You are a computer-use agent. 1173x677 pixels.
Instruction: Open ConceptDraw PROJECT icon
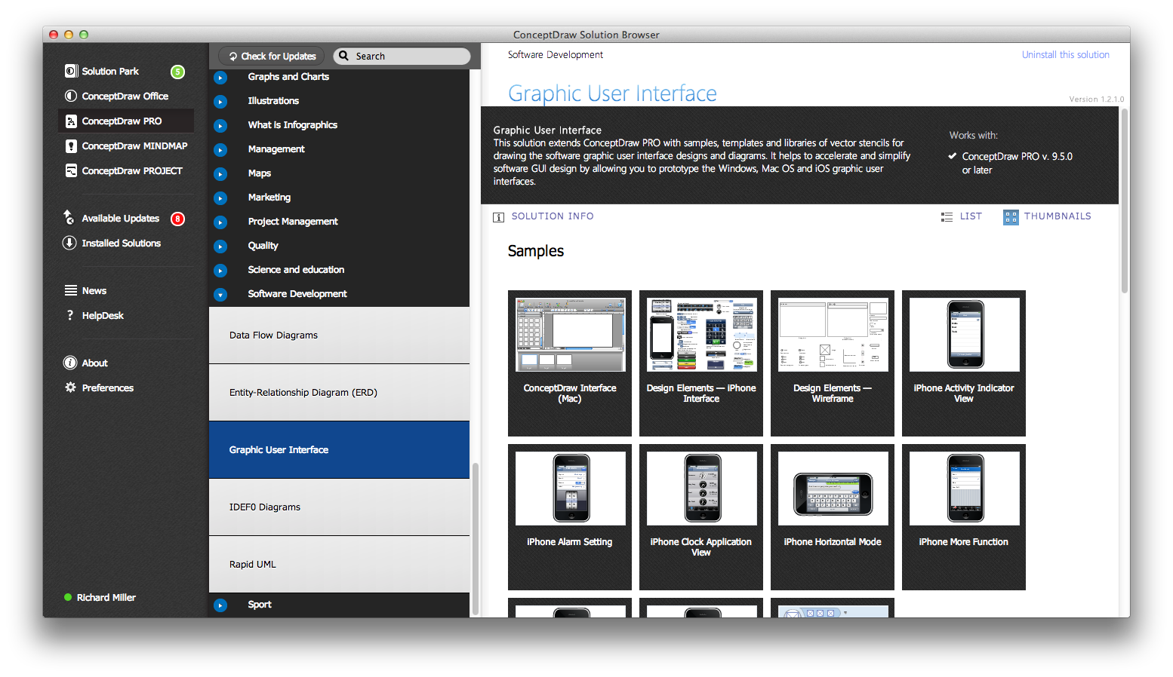pos(71,170)
